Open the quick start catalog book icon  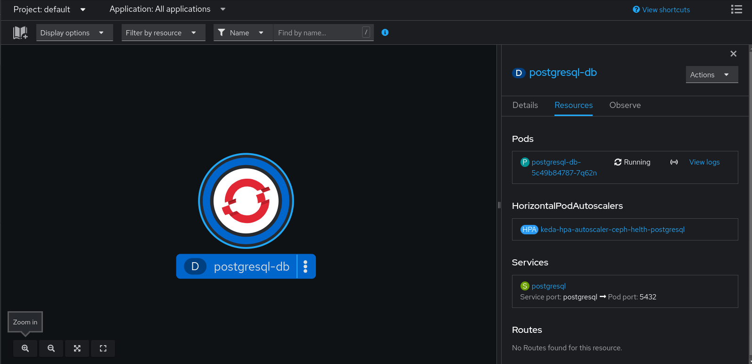(20, 33)
